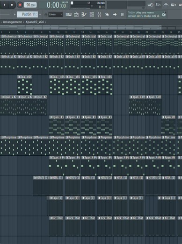The image size is (182, 244).
Task: Open the menu icon of the Caja (1) clip at bar 19
Action: (131, 198)
